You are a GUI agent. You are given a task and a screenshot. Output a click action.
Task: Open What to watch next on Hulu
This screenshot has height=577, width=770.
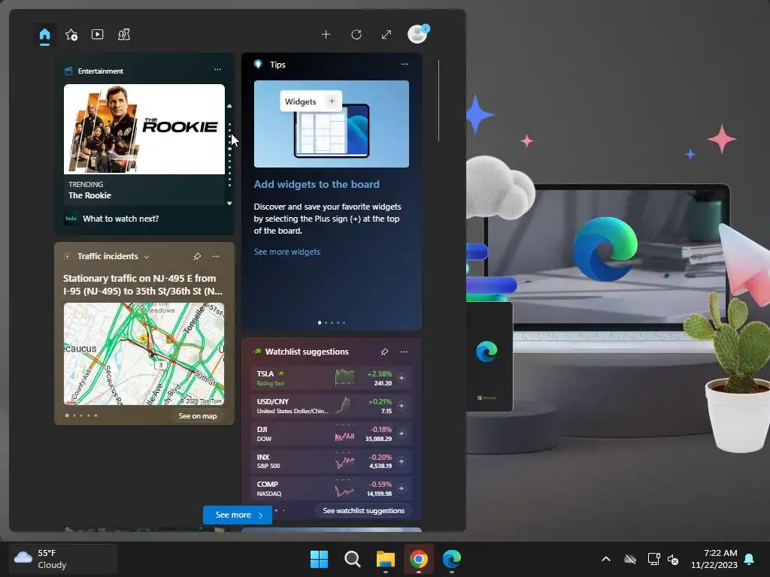click(120, 219)
